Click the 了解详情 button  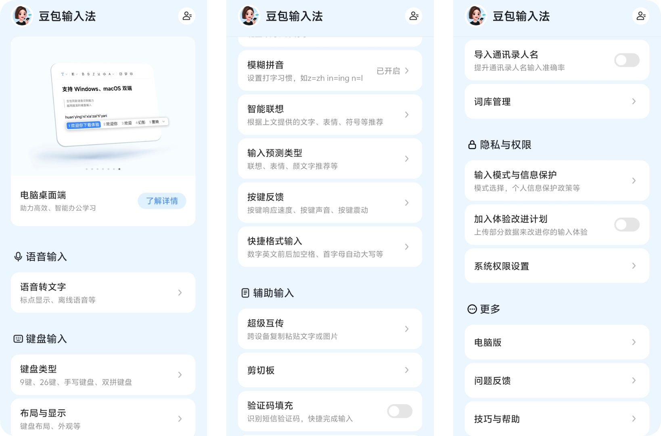click(x=162, y=201)
